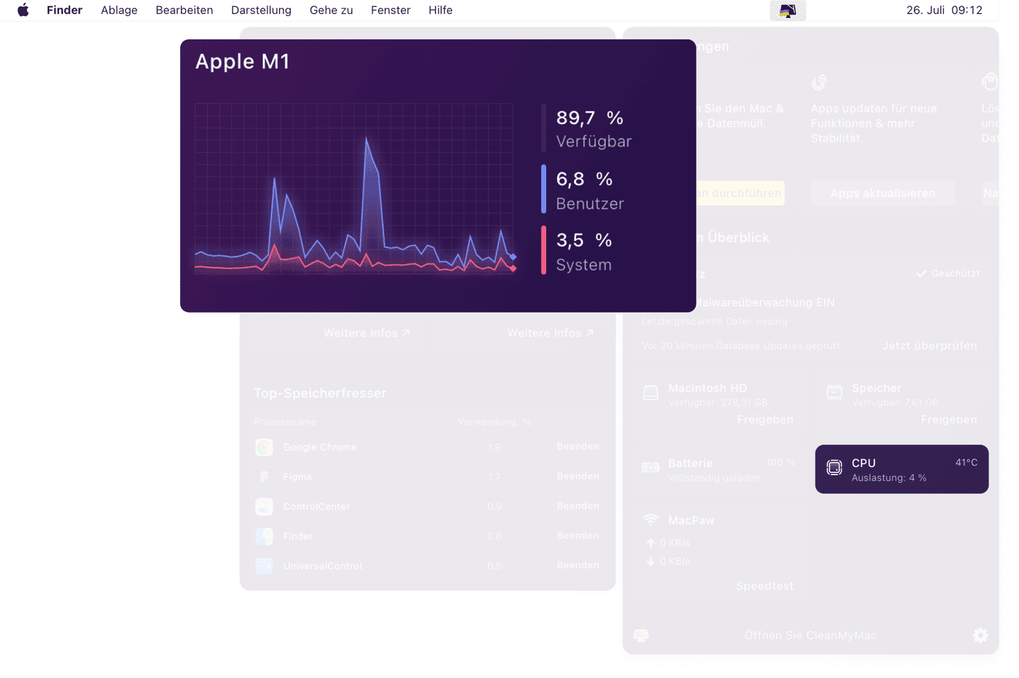Quit Finder with Beenden
Viewport: 1019px width, 678px height.
[577, 535]
